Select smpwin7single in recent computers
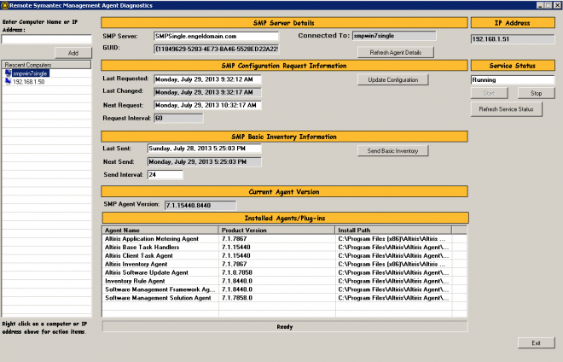Image resolution: width=563 pixels, height=362 pixels. (30, 73)
